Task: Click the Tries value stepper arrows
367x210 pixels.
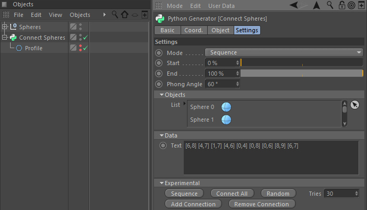Action: coord(356,194)
